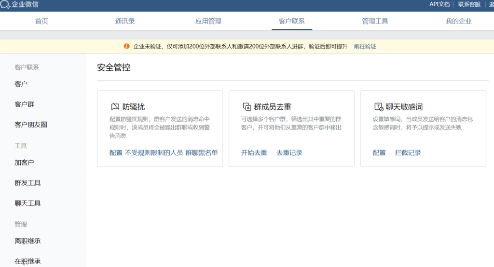Screen dimensions: 494x267
Task: Open 离职继承 in sidebar
Action: 28,241
